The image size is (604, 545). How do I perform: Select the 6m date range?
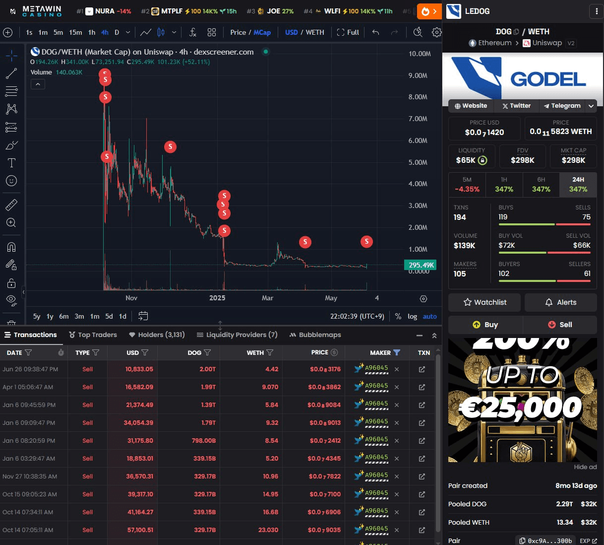click(64, 316)
